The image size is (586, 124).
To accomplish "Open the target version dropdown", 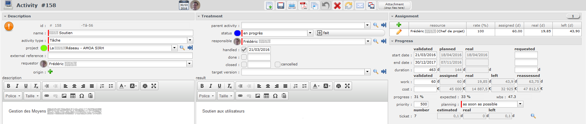I will point(368,72).
